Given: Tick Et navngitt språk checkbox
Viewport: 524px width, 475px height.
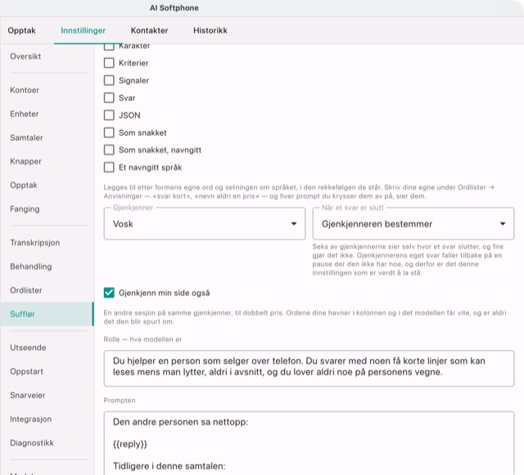Looking at the screenshot, I should point(109,168).
